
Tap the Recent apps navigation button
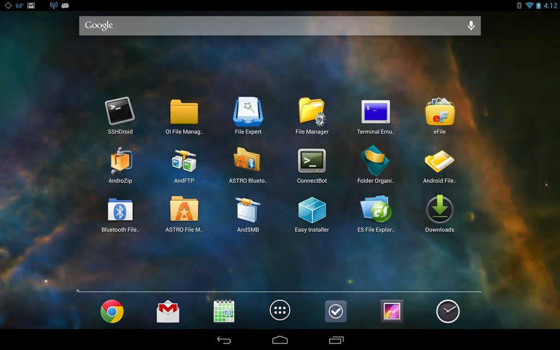[336, 340]
